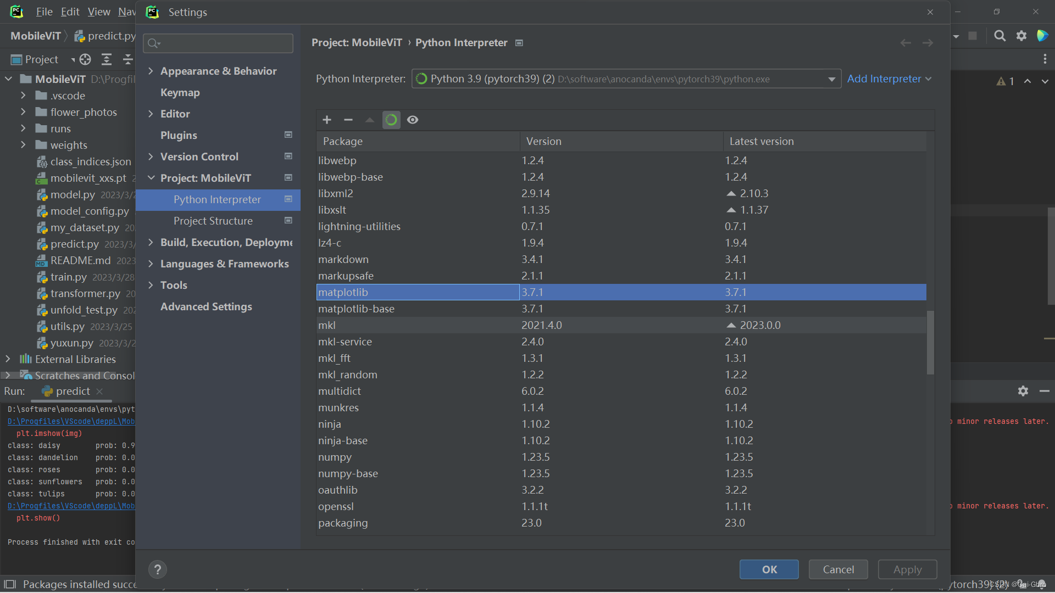Open train.py in Project tree
The width and height of the screenshot is (1055, 593).
click(69, 277)
